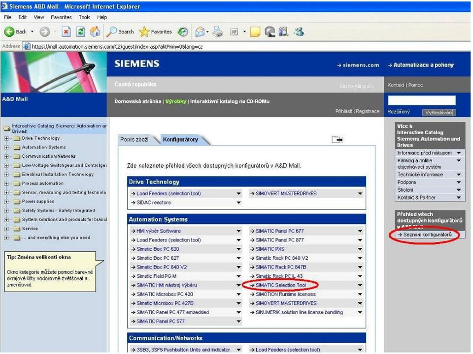Open the Seznam konfigurátorů link
The height and width of the screenshot is (354, 473).
(x=428, y=235)
